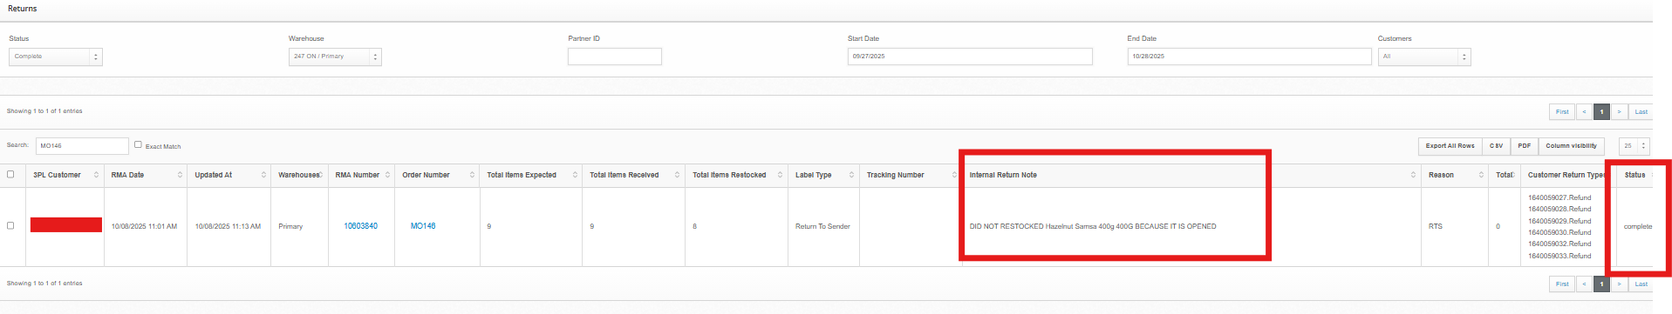This screenshot has width=1672, height=314.
Task: Click the RMA date cell 10/08/2025 11:01 AM
Action: (x=144, y=226)
